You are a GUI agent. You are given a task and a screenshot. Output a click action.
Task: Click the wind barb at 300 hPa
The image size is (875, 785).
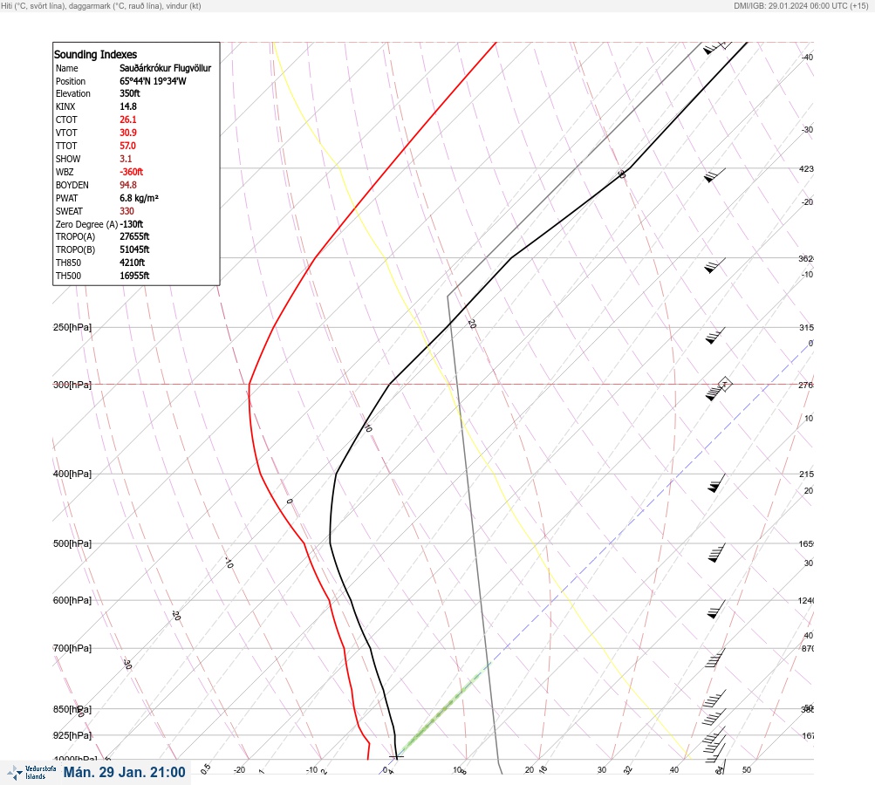pyautogui.click(x=714, y=392)
